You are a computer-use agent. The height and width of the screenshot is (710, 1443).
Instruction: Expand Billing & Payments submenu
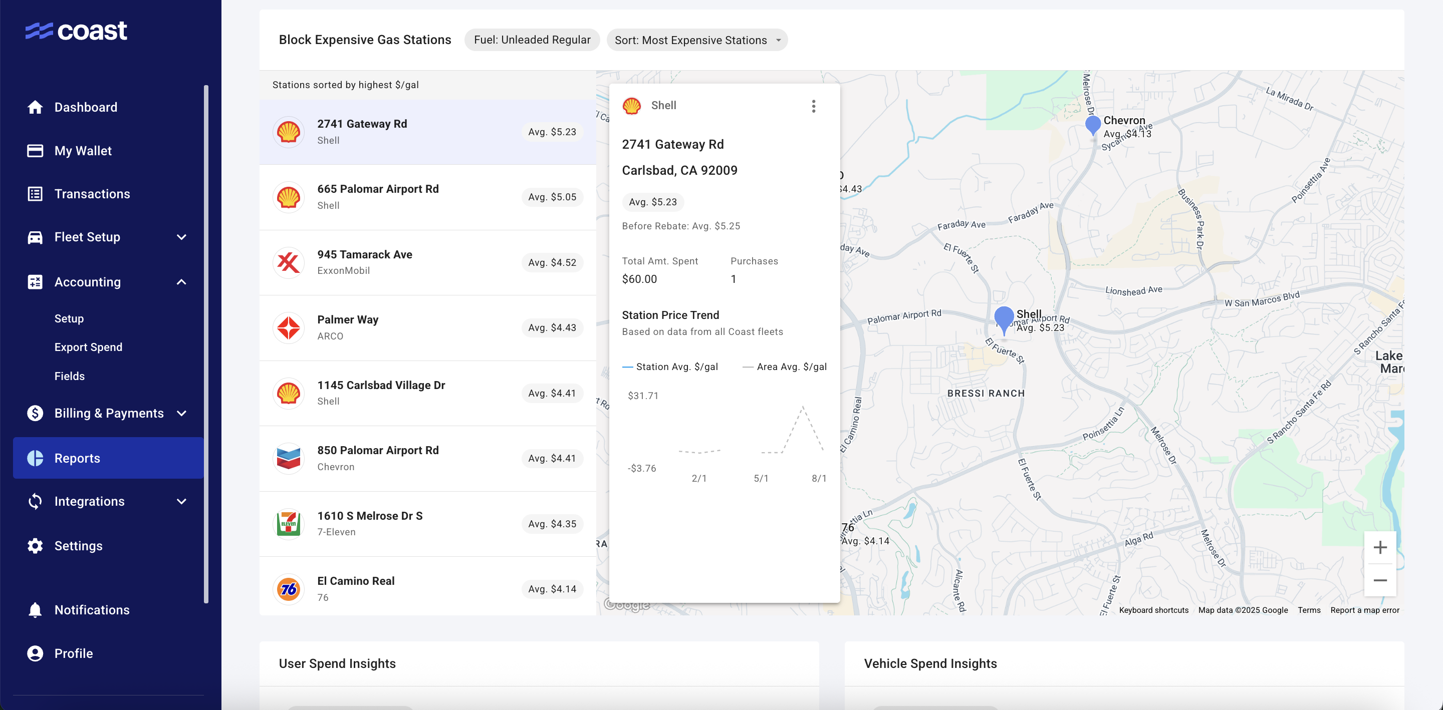181,413
